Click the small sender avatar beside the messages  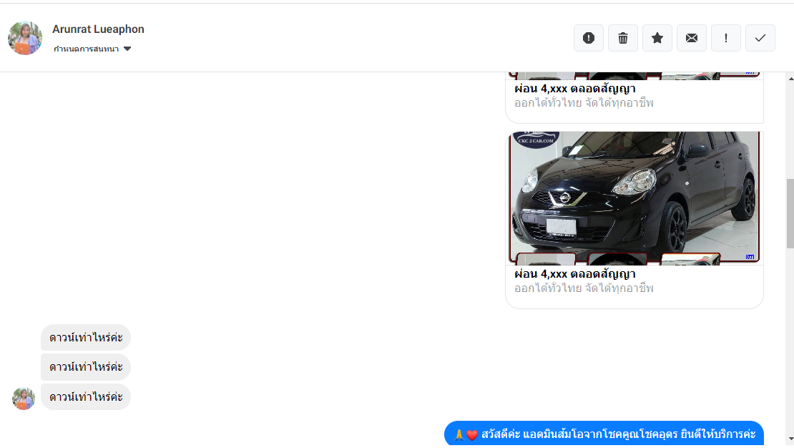24,399
